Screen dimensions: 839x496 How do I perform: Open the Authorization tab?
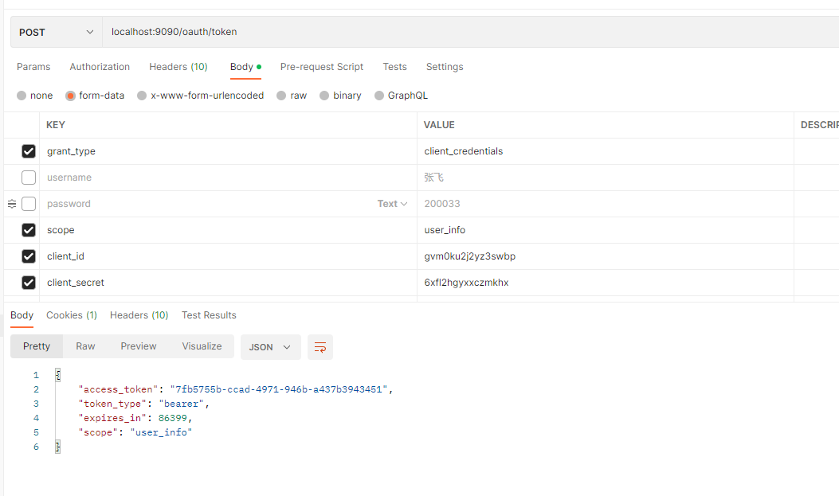[x=100, y=67]
